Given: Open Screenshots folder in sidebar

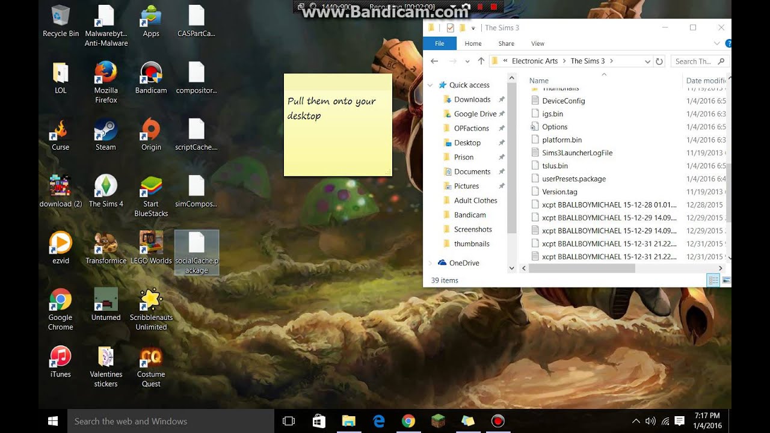Looking at the screenshot, I should tap(473, 229).
